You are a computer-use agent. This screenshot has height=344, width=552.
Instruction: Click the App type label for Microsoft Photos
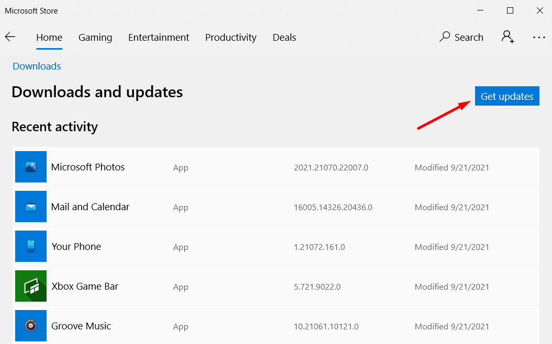click(x=181, y=168)
